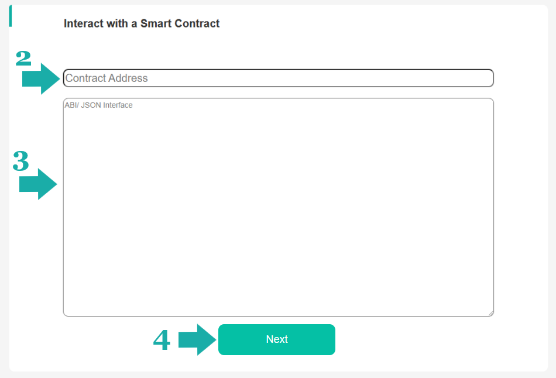Click the bottom edge of ABI textarea
This screenshot has height=378, width=556.
(278, 316)
